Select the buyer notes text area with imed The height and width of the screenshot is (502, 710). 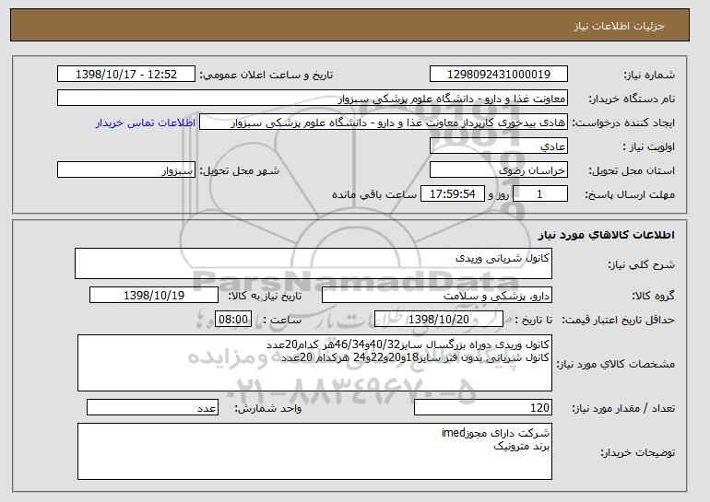click(314, 451)
